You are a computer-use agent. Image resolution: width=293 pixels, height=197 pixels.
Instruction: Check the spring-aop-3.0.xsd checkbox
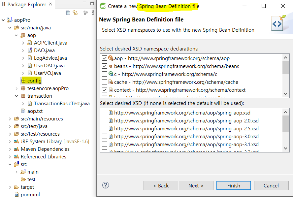[x=105, y=136]
